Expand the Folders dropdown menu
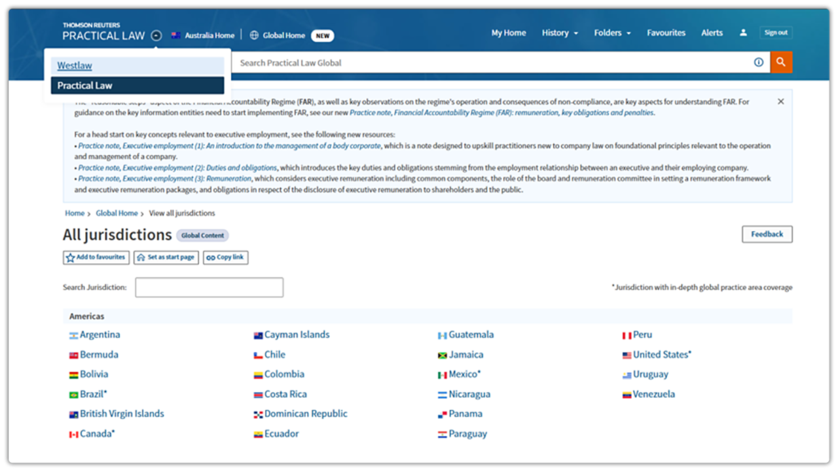The width and height of the screenshot is (838, 472). point(612,33)
